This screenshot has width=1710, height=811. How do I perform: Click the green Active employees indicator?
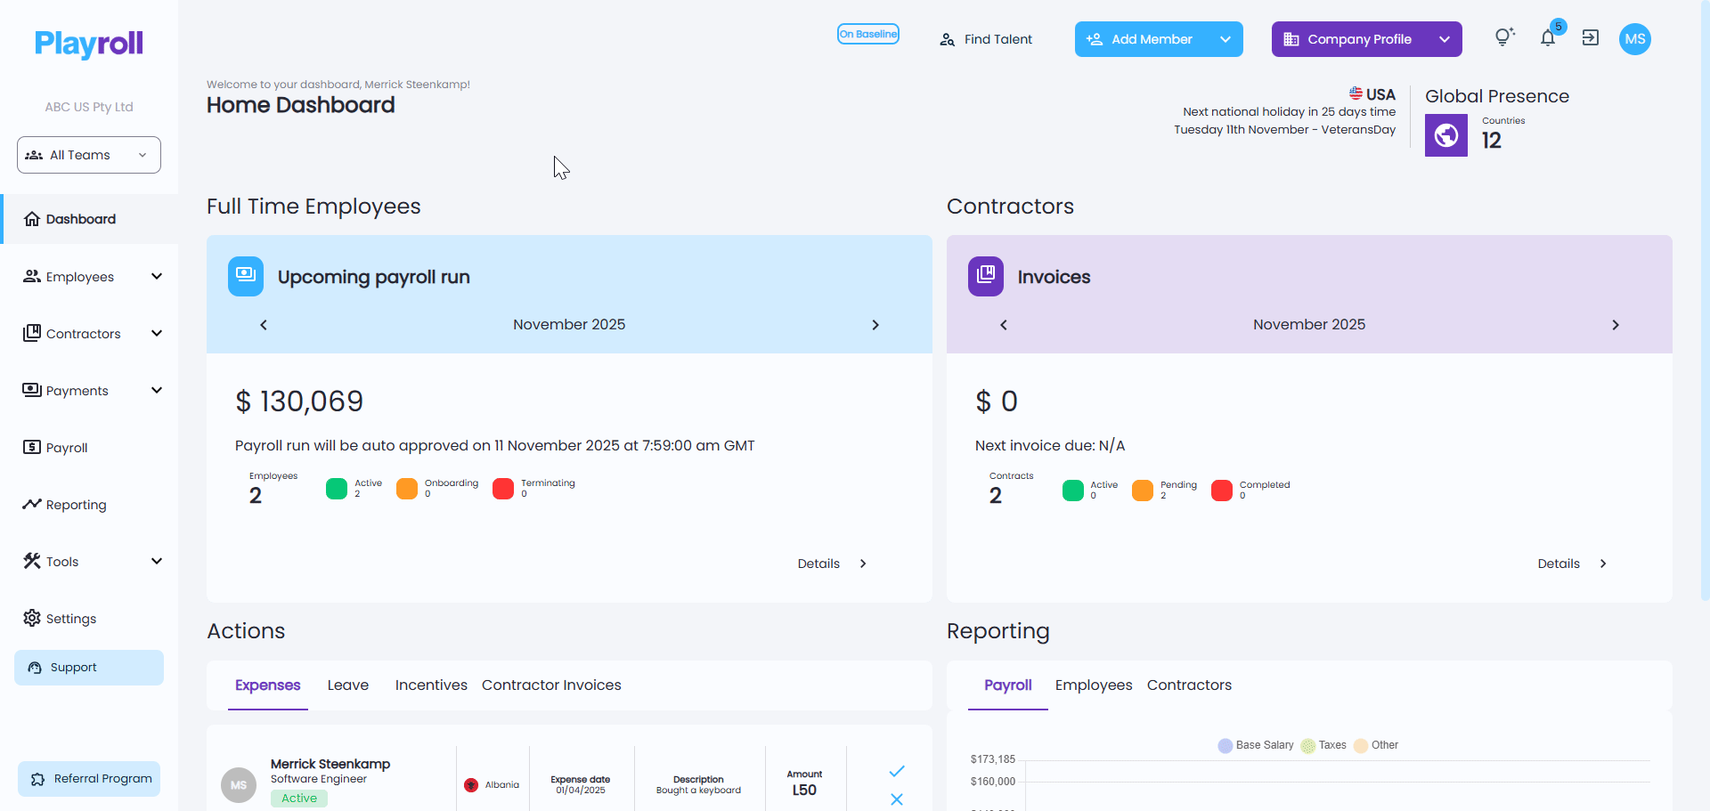coord(337,489)
